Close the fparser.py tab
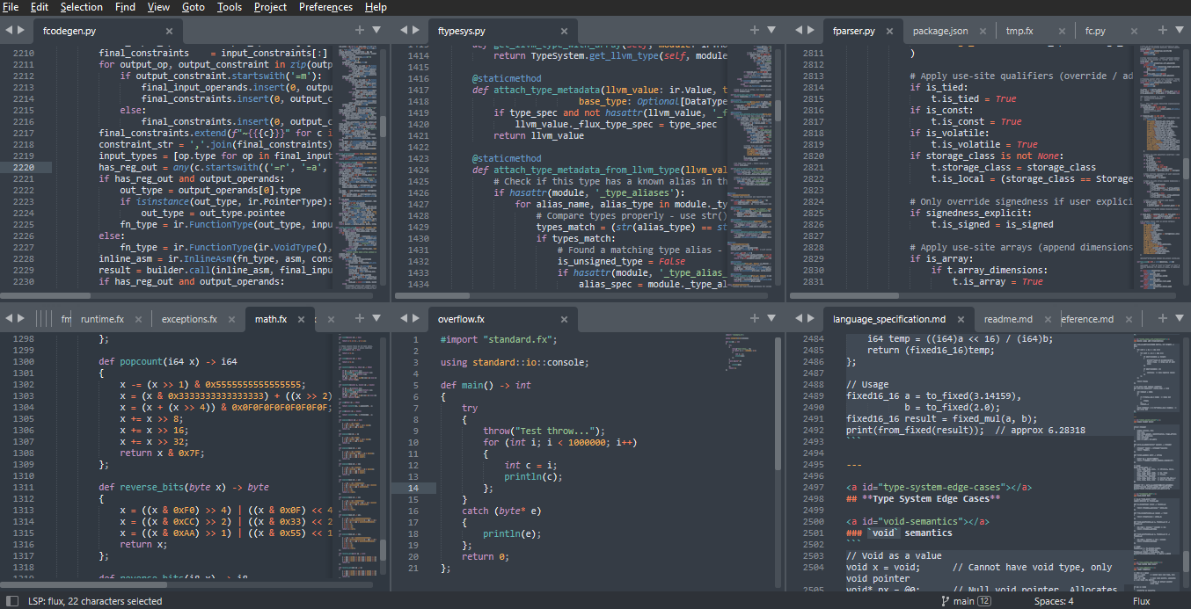The height and width of the screenshot is (609, 1191). pyautogui.click(x=889, y=31)
